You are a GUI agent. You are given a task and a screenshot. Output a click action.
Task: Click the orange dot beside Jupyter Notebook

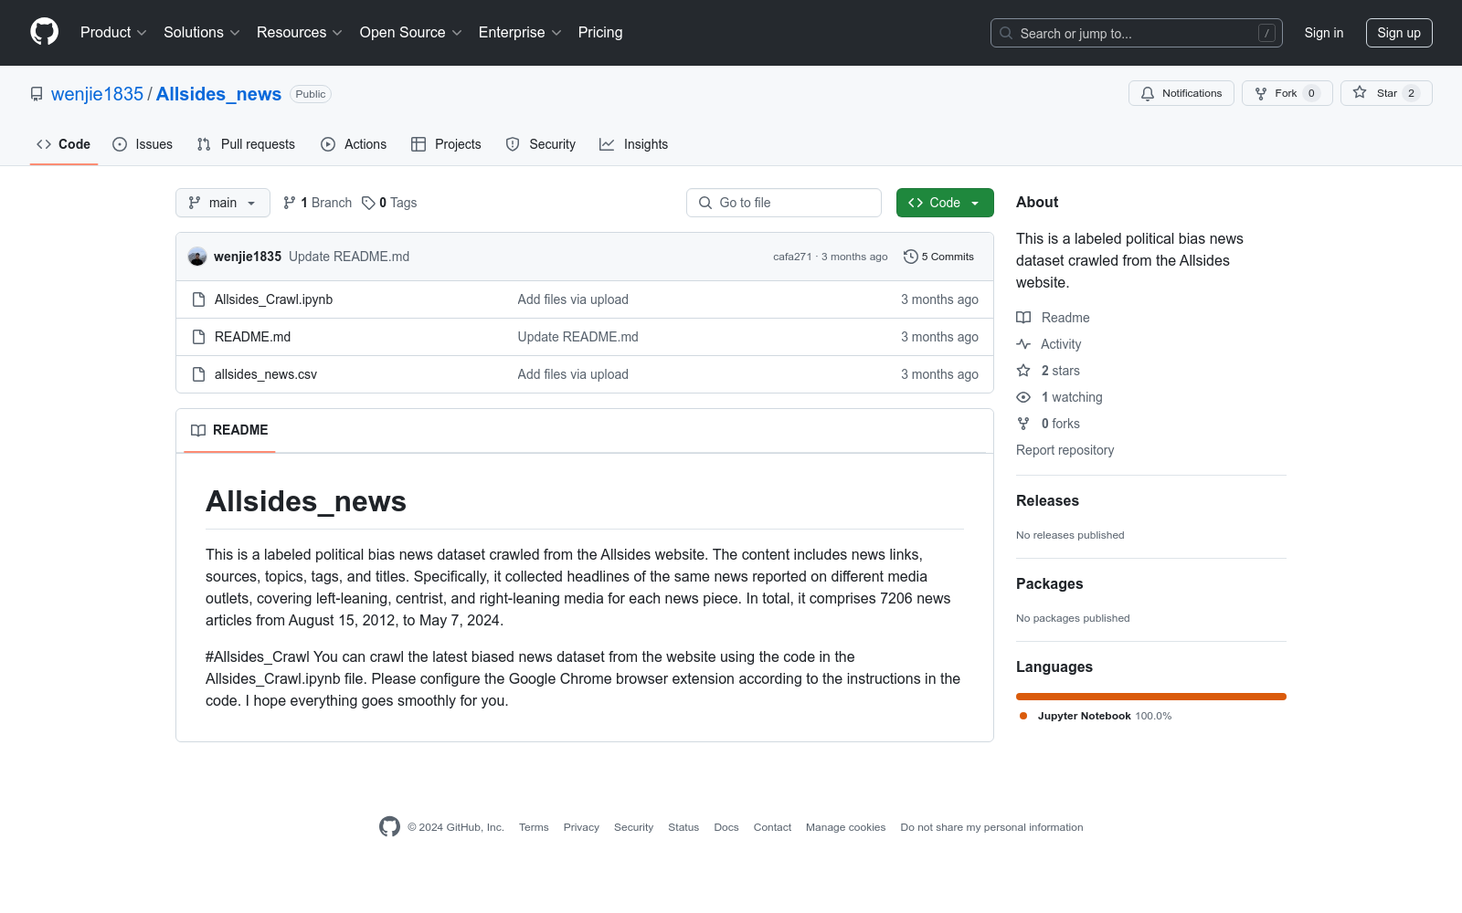tap(1023, 716)
